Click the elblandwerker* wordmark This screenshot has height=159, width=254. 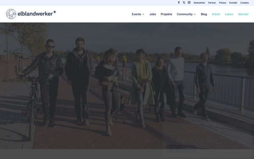(37, 14)
